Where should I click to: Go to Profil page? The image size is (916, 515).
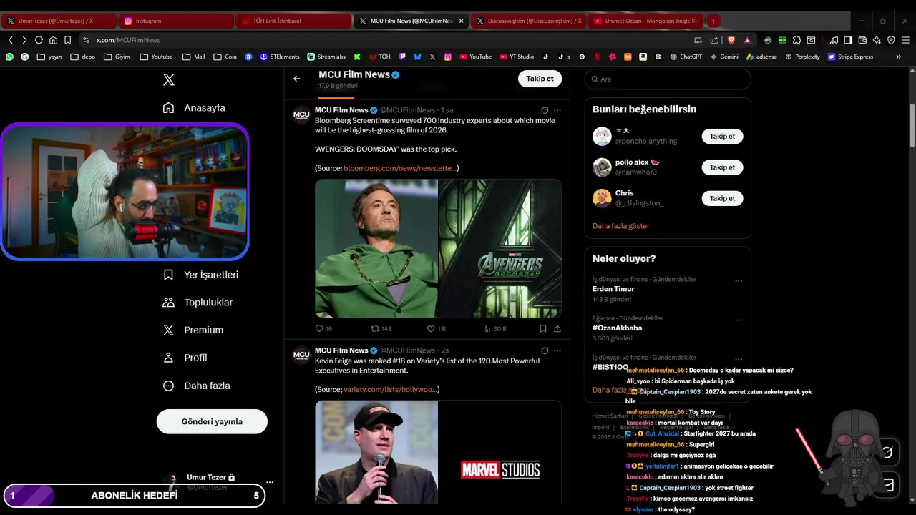click(185, 358)
